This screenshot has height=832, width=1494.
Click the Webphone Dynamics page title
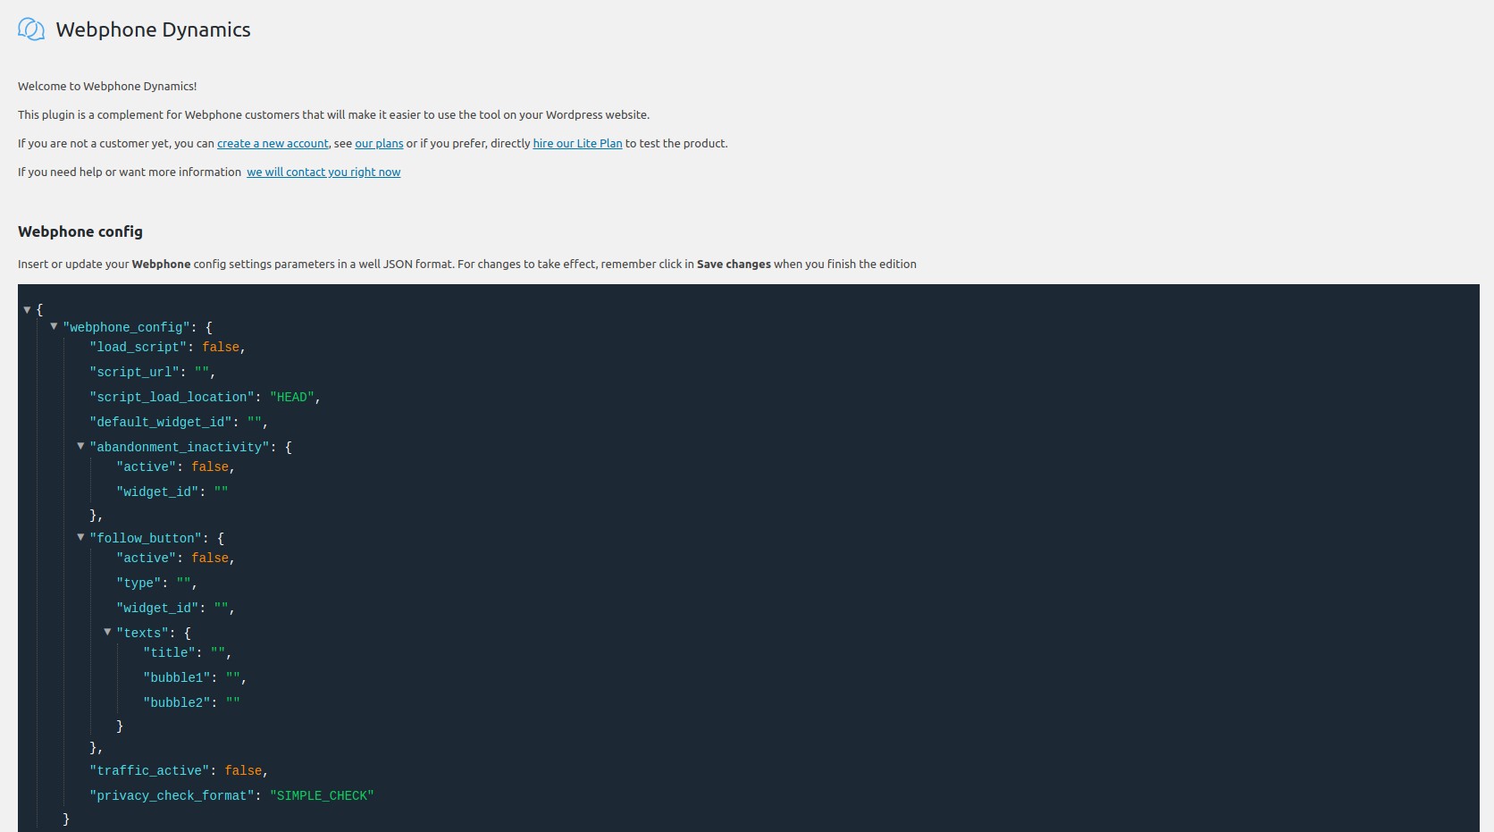point(153,29)
